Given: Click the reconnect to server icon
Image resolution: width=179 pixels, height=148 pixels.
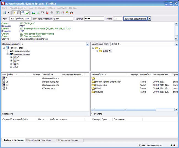Looking at the screenshot, I should [x=52, y=13].
